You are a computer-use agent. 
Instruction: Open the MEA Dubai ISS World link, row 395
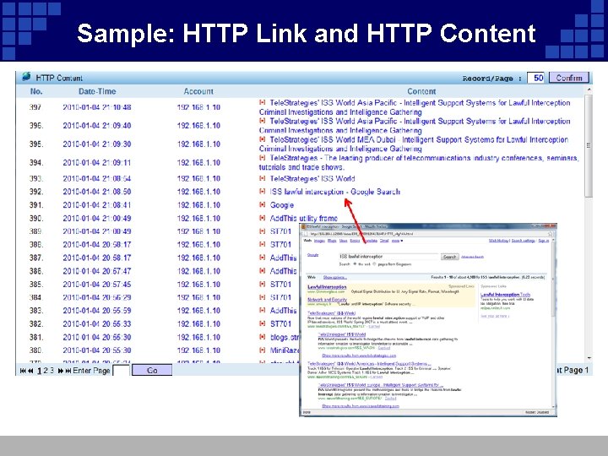coord(414,144)
